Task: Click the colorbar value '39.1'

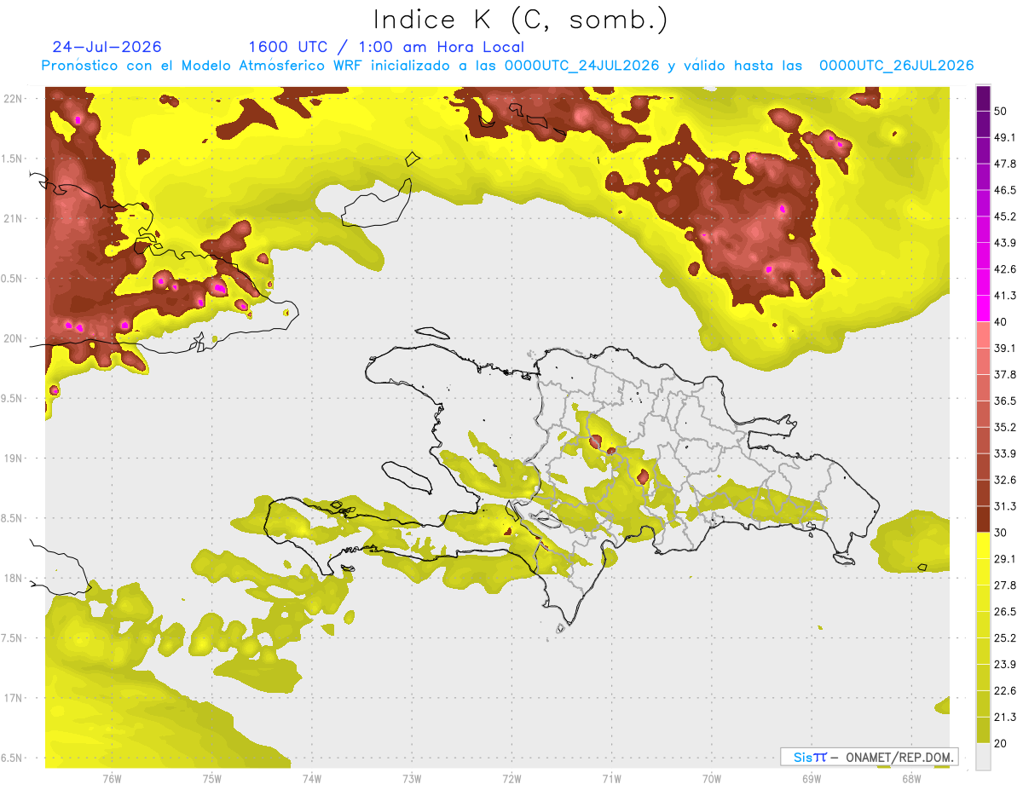Action: [1005, 348]
